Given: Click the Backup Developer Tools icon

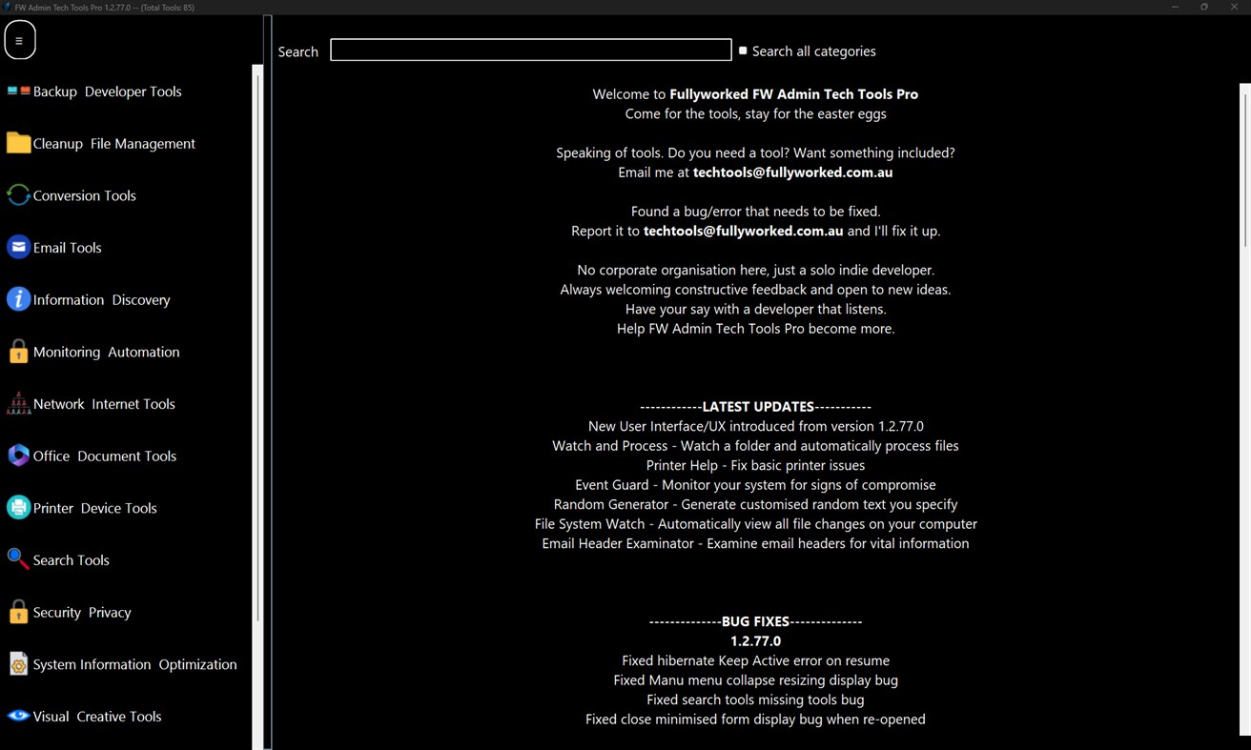Looking at the screenshot, I should click(18, 91).
